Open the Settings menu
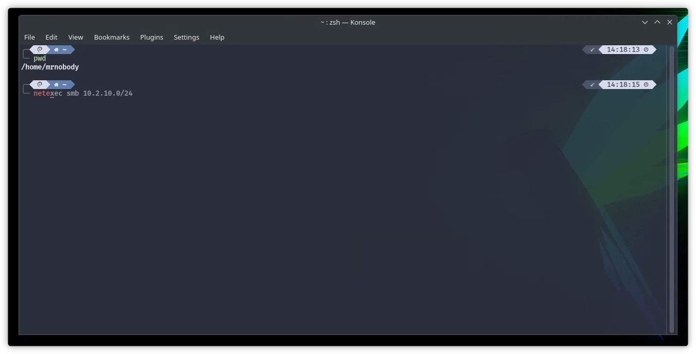 (186, 37)
